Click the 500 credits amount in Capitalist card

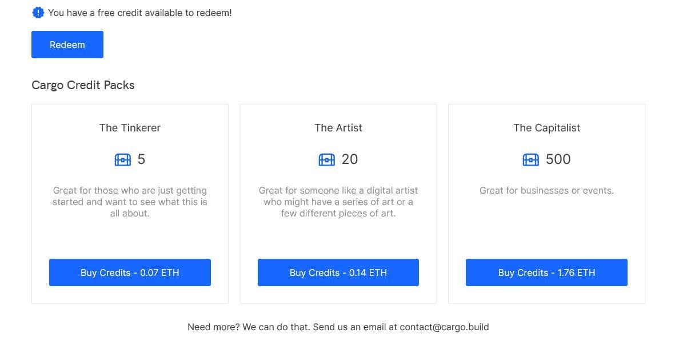tap(558, 159)
